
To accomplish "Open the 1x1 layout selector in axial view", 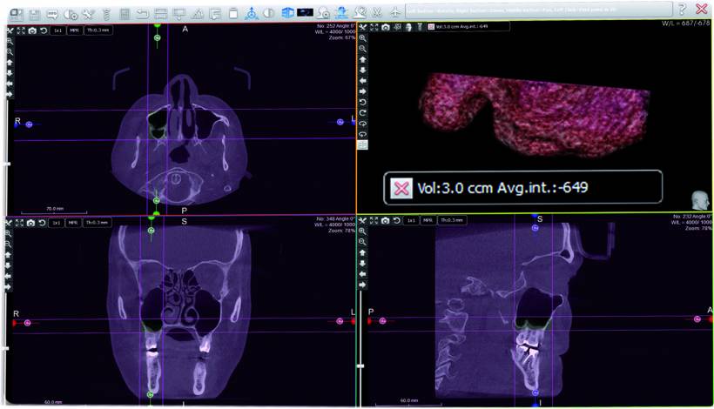I will point(56,30).
